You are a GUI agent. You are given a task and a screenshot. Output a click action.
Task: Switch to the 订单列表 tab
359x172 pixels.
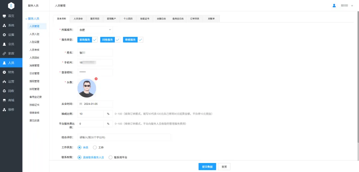[194, 19]
